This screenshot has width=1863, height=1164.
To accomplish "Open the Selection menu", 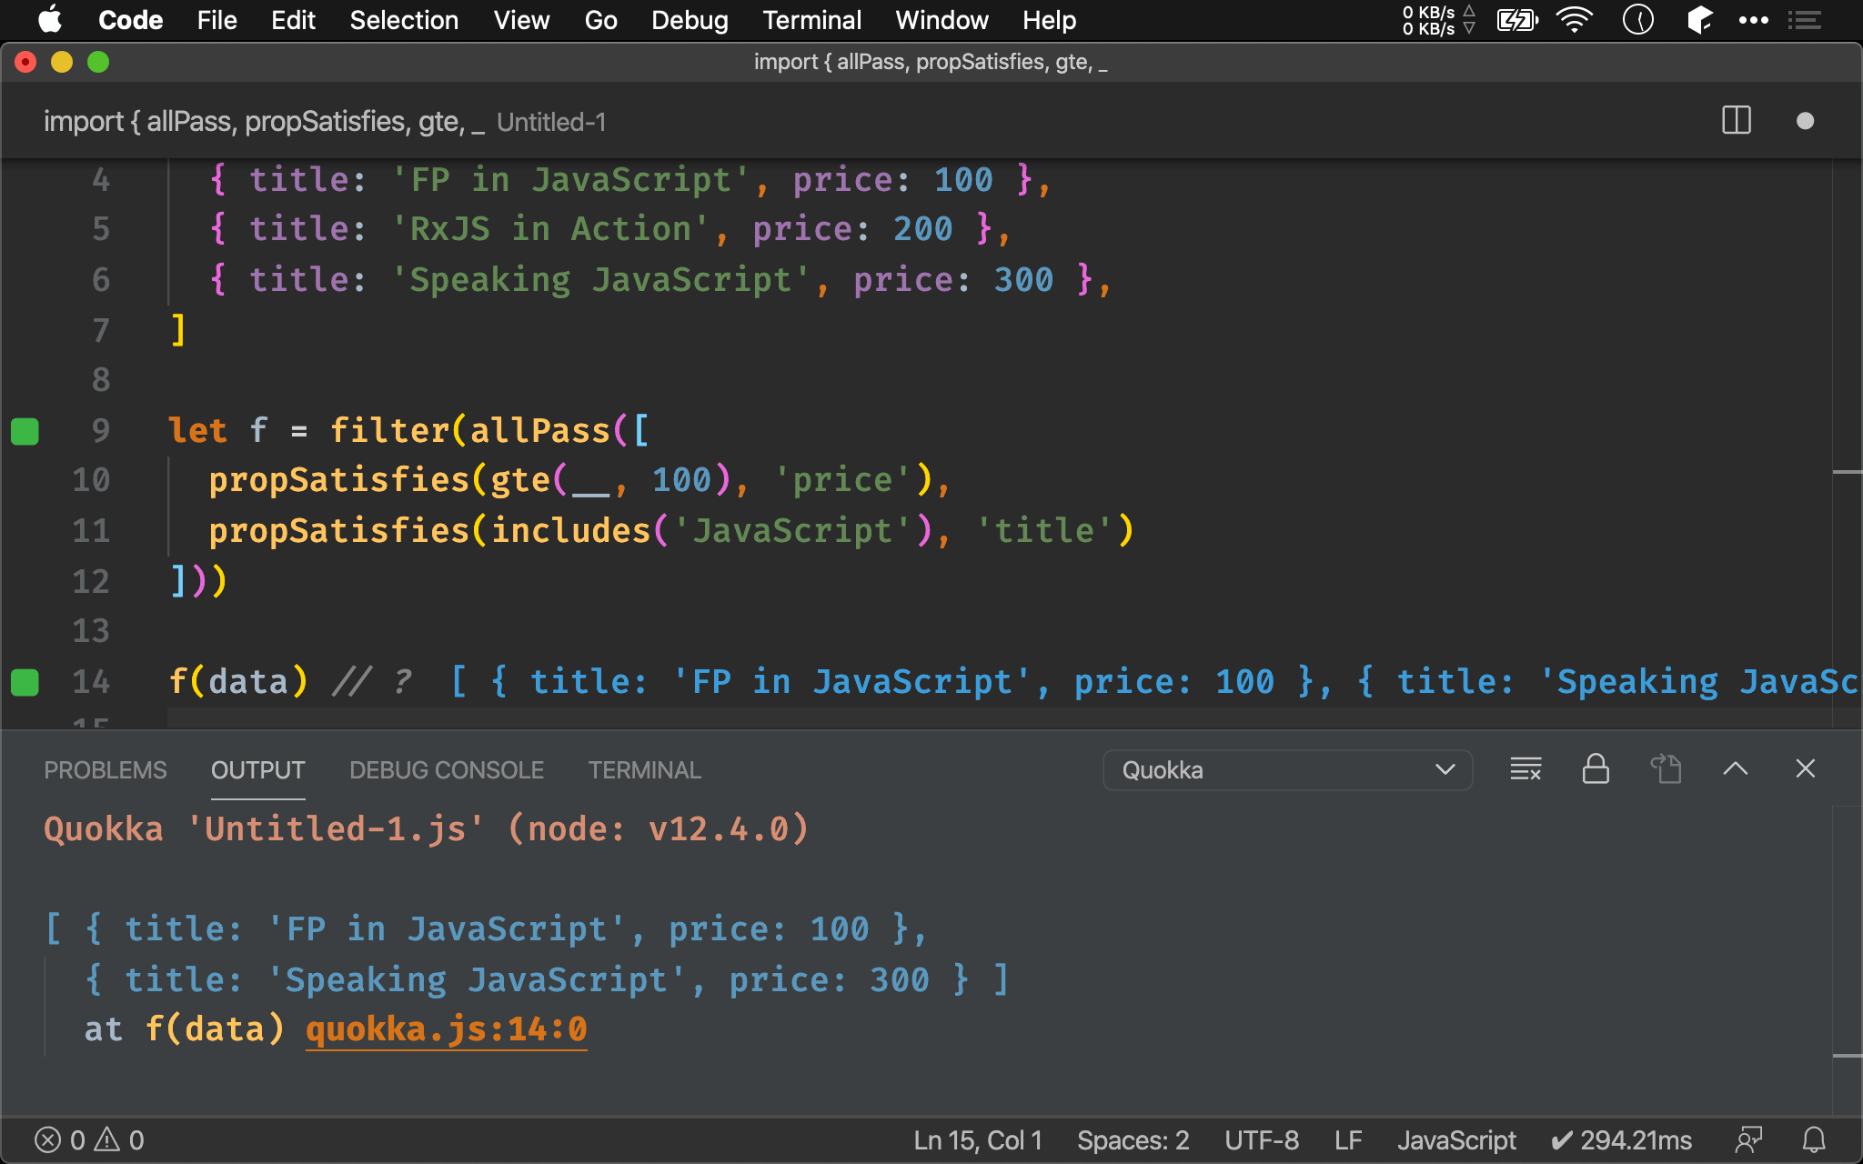I will [x=404, y=20].
